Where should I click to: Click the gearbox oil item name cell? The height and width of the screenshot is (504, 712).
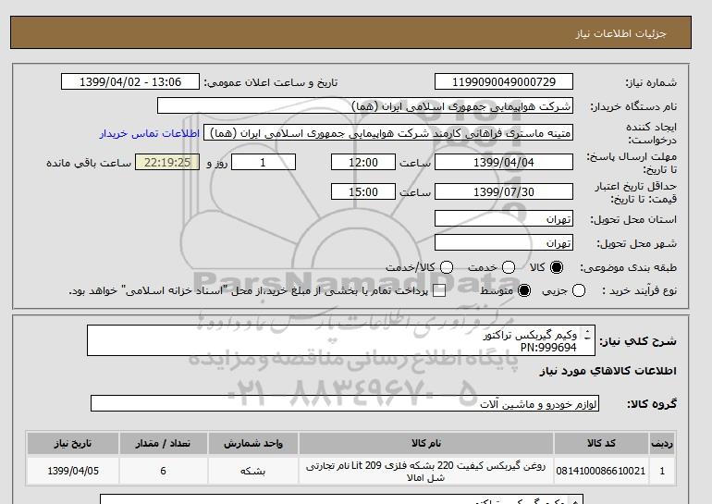(x=426, y=471)
